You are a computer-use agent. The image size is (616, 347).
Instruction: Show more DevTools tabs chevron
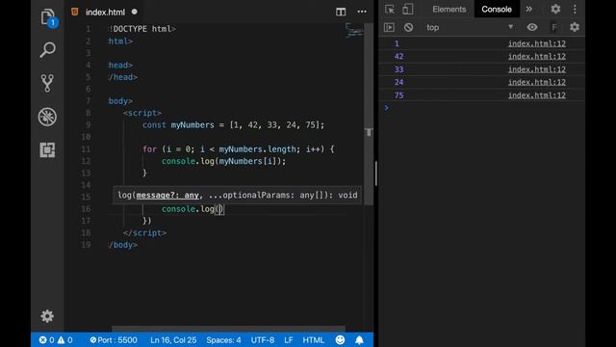coord(529,9)
